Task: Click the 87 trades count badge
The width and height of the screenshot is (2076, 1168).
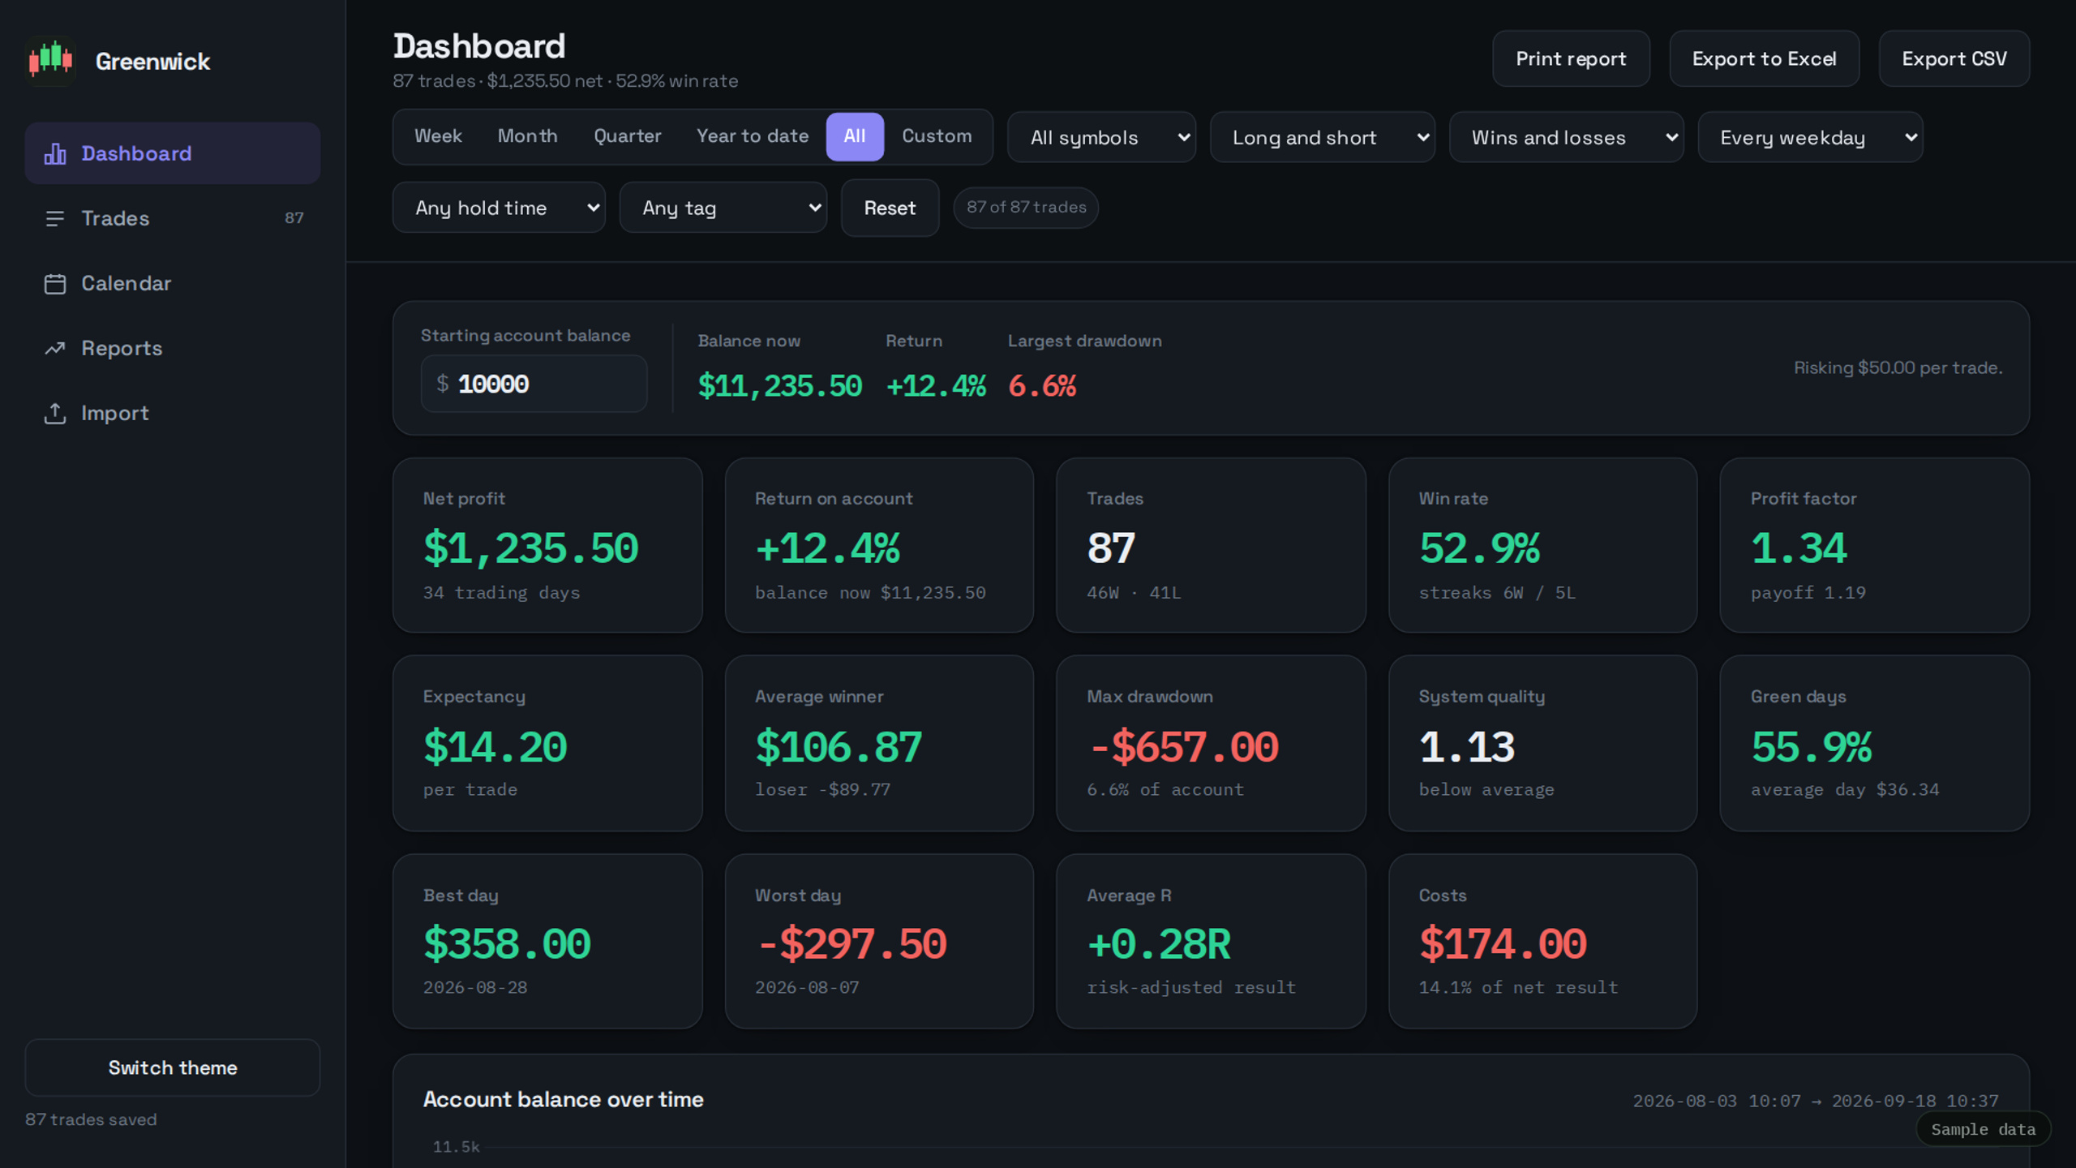Action: 294,218
